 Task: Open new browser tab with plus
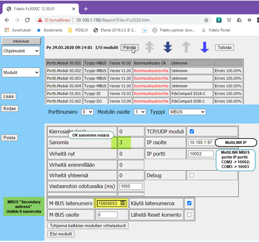point(86,9)
